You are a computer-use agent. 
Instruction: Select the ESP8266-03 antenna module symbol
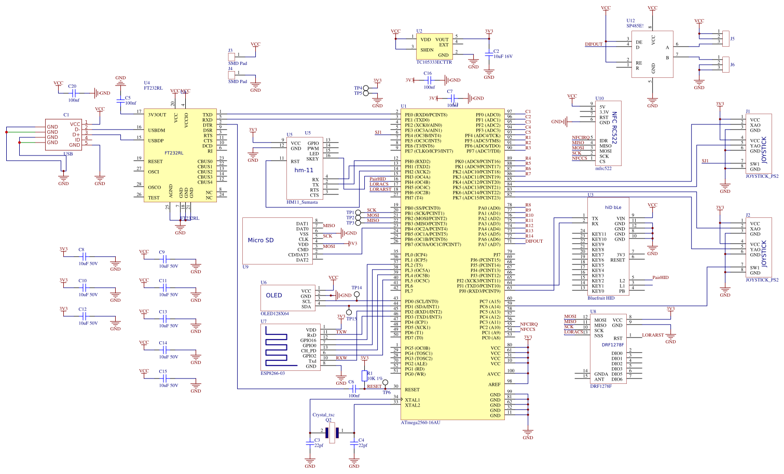[290, 346]
